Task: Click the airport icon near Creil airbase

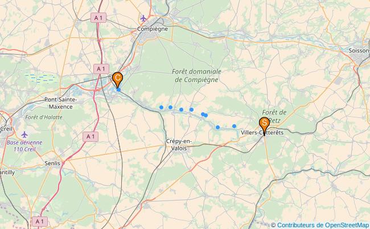Action: tap(24, 135)
